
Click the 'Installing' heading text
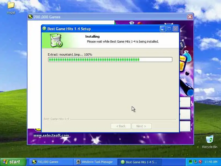pyautogui.click(x=93, y=37)
